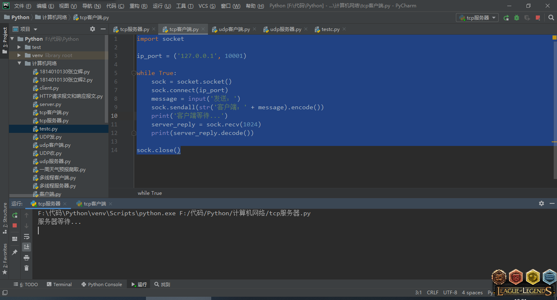Toggle scroll to end in Run console
557x300 pixels.
click(27, 247)
